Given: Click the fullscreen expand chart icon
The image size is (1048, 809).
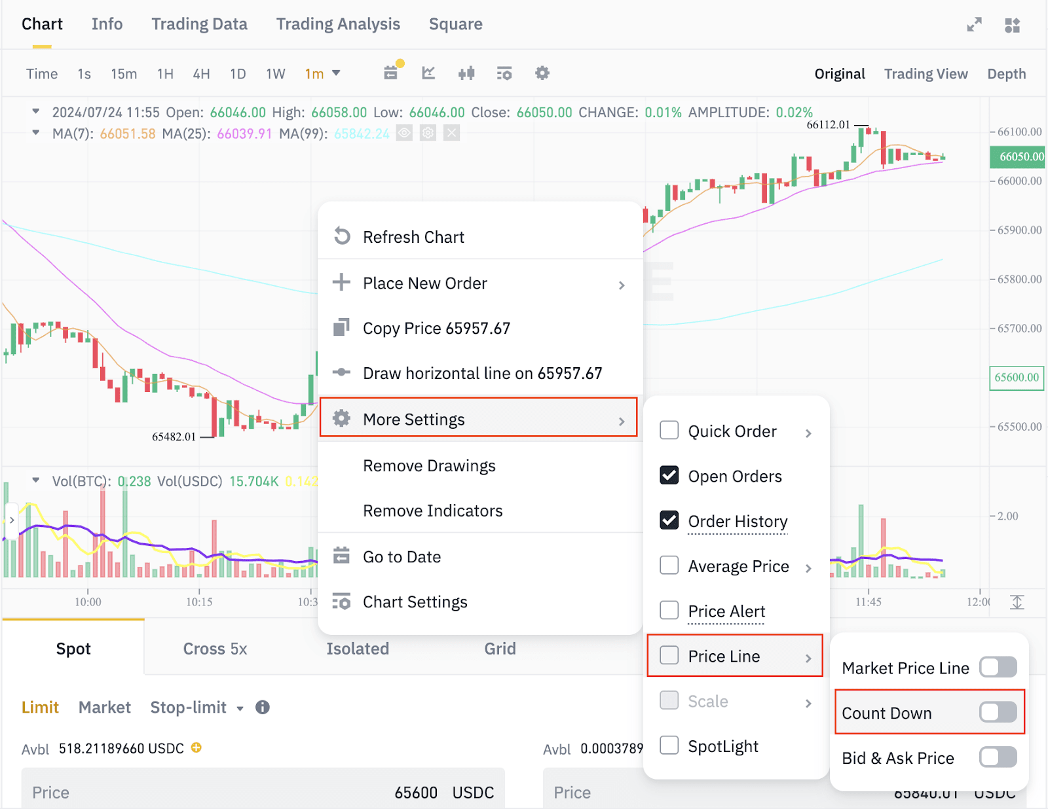Looking at the screenshot, I should [x=974, y=25].
